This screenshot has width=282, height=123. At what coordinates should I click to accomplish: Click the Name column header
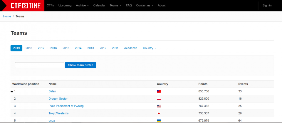click(53, 84)
